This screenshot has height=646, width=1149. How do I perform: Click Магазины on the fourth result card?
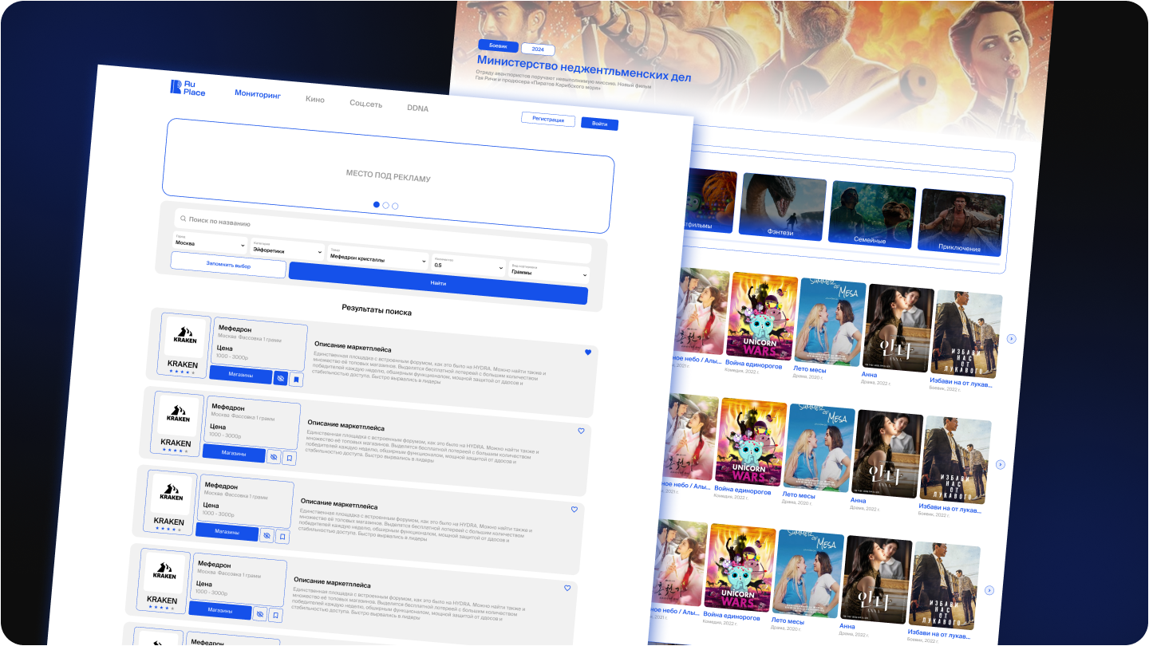(x=220, y=610)
